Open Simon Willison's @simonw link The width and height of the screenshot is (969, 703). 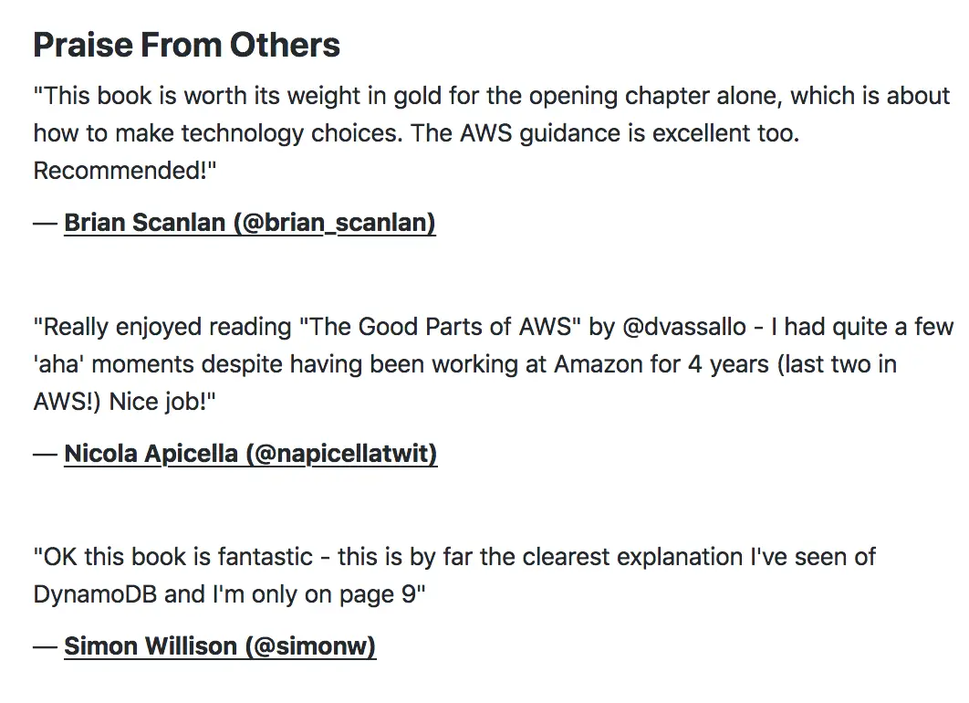pos(219,646)
